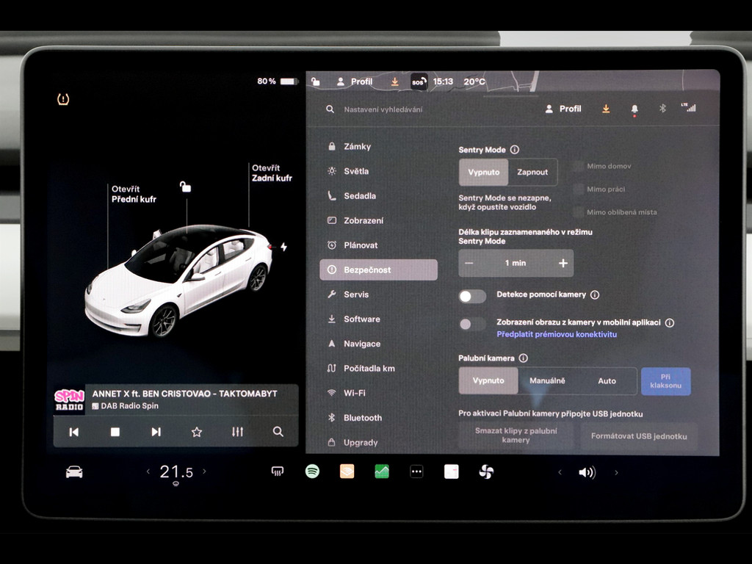This screenshot has height=564, width=752.
Task: Open the green chart app icon
Action: (382, 472)
